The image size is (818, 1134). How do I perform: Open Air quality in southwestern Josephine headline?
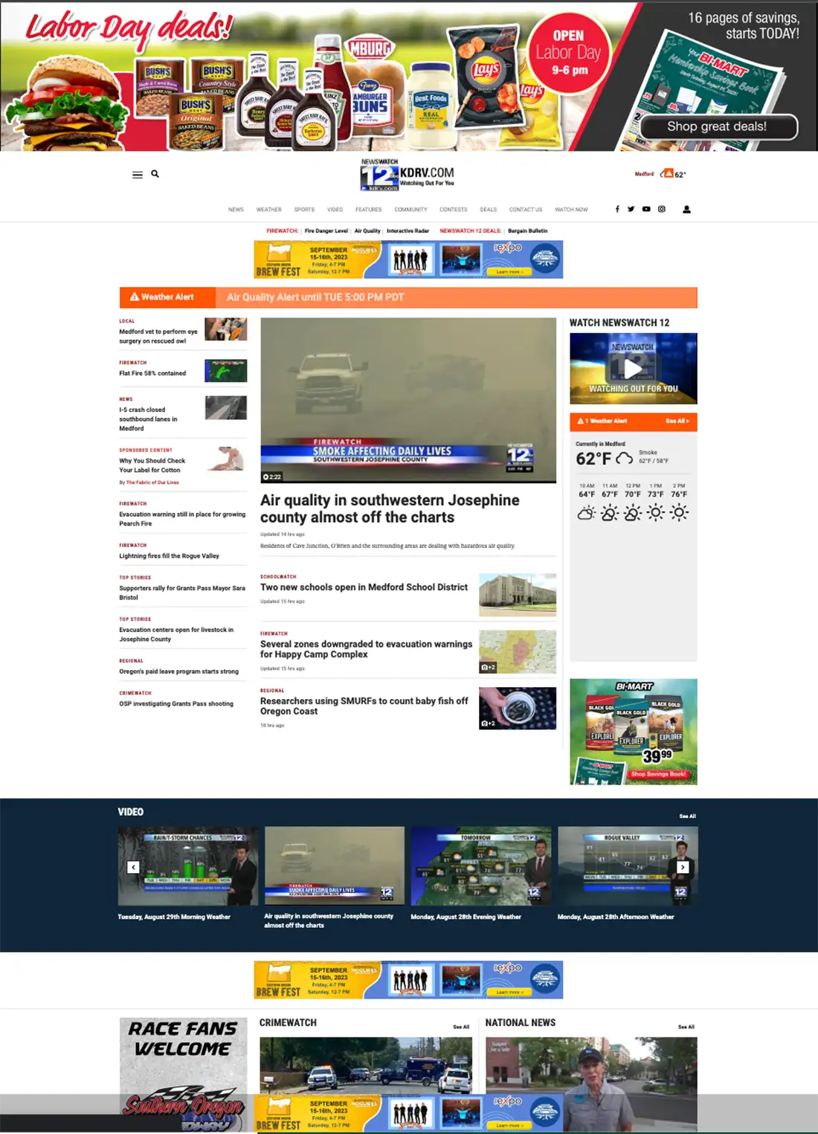pyautogui.click(x=390, y=509)
